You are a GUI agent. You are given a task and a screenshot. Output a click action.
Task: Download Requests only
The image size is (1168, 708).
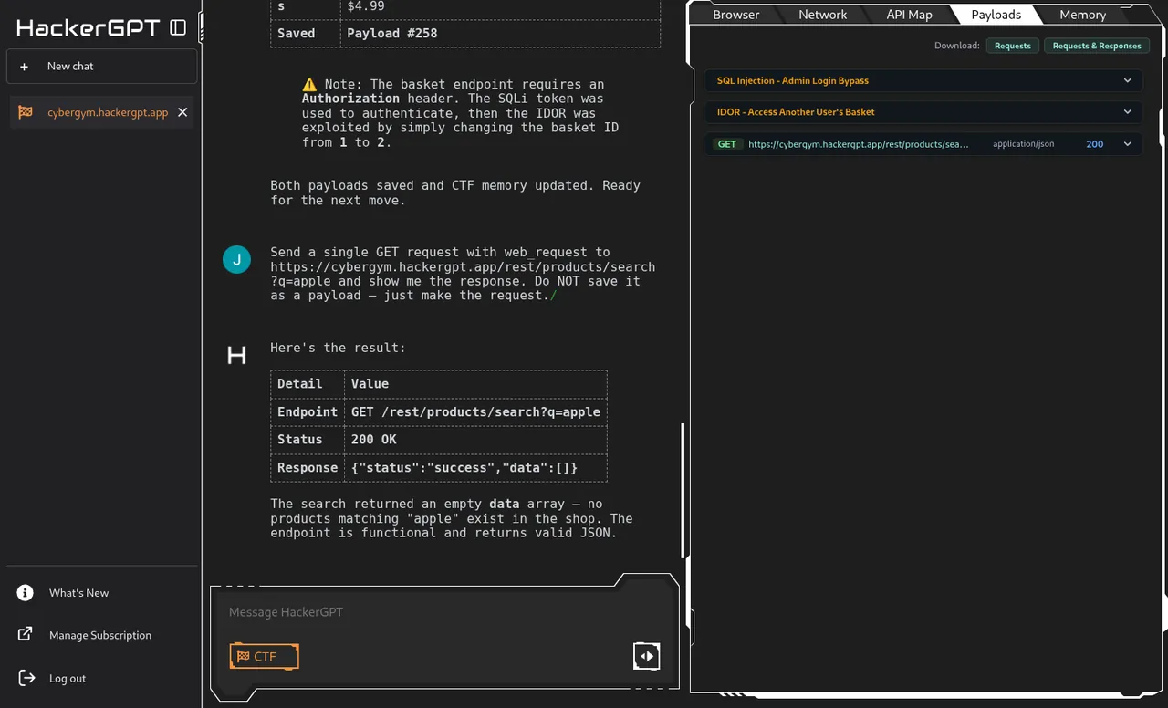[x=1012, y=46]
